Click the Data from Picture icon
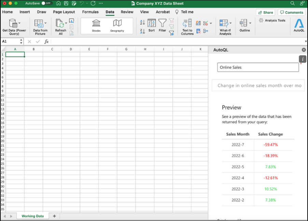308x221 pixels. (x=39, y=23)
